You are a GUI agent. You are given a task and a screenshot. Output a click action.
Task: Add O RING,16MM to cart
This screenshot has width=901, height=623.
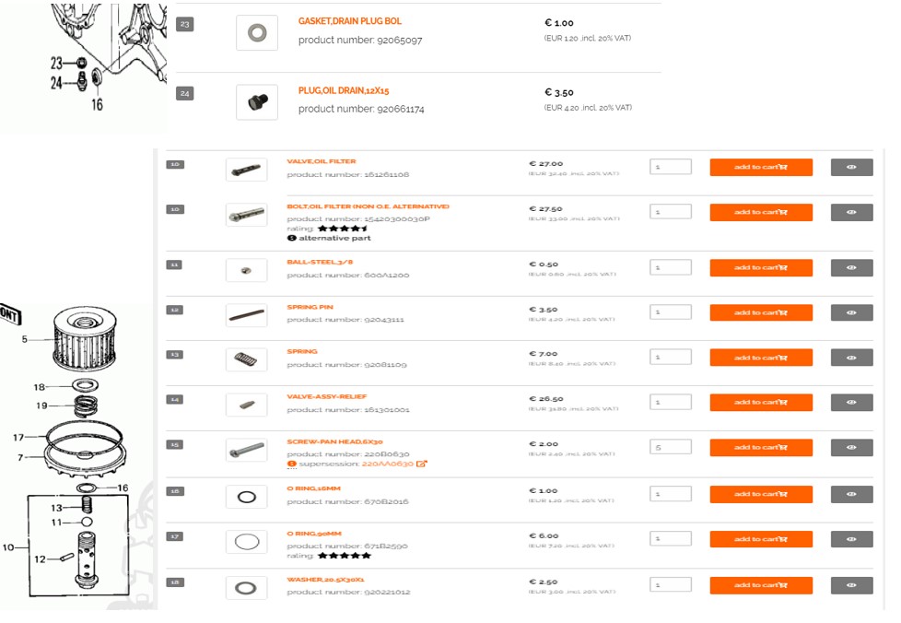[x=760, y=494]
